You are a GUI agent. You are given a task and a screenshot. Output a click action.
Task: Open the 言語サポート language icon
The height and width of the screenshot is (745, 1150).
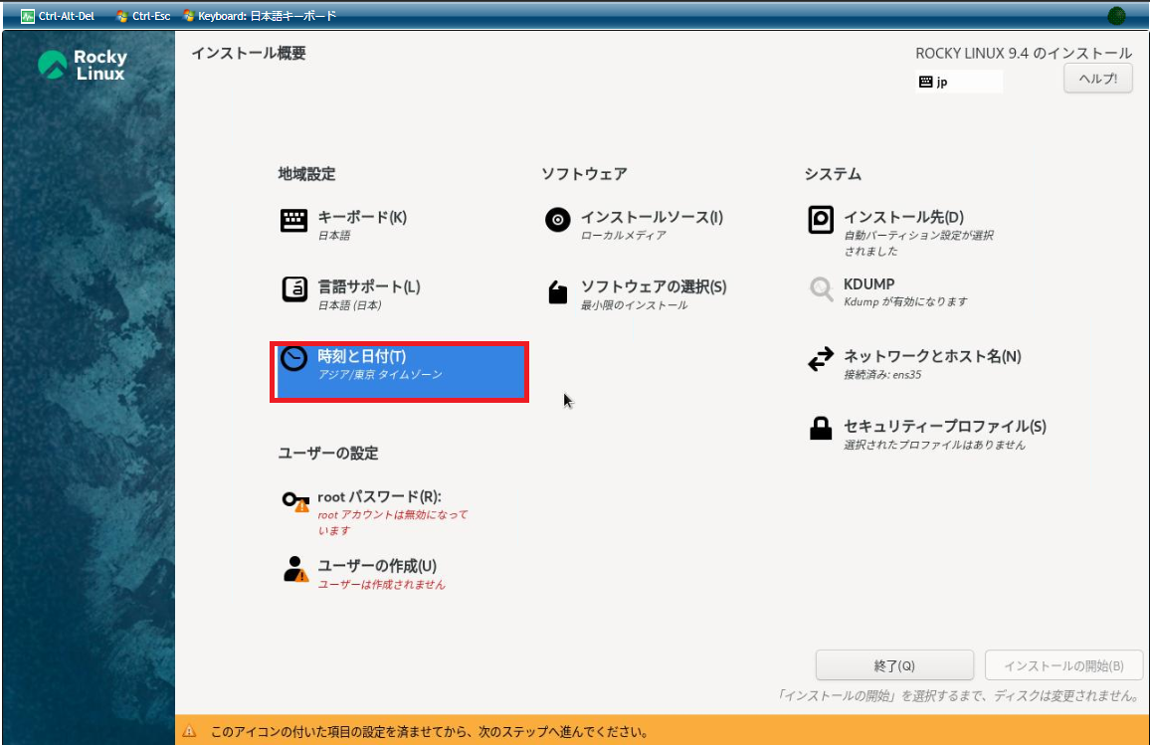point(293,289)
